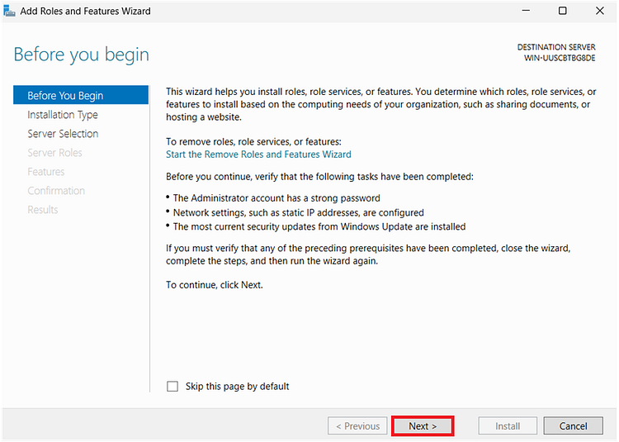619x442 pixels.
Task: Click the greyed-out Install button
Action: pyautogui.click(x=508, y=425)
